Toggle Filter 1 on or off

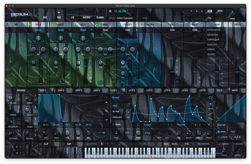pyautogui.click(x=119, y=25)
